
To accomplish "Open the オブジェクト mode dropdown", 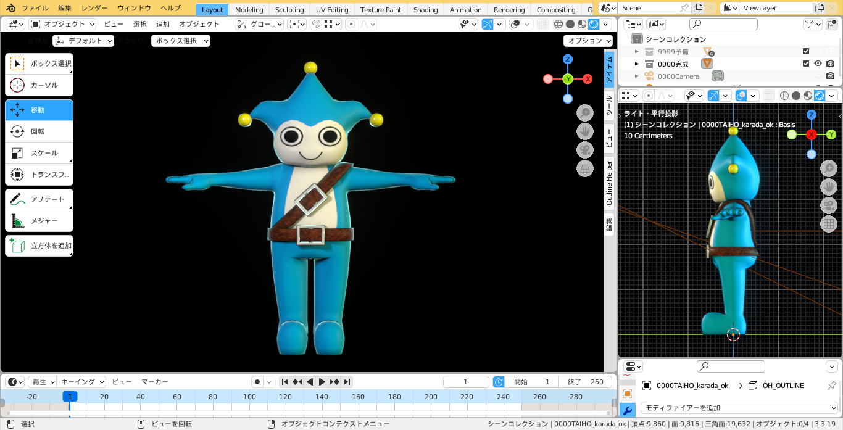I will 62,24.
